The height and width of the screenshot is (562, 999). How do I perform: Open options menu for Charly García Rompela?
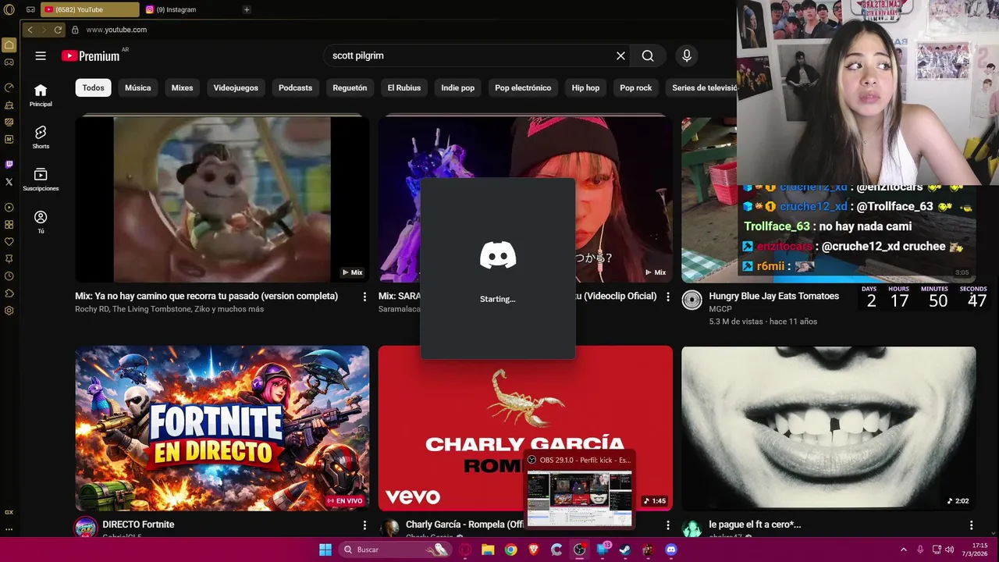(x=667, y=525)
